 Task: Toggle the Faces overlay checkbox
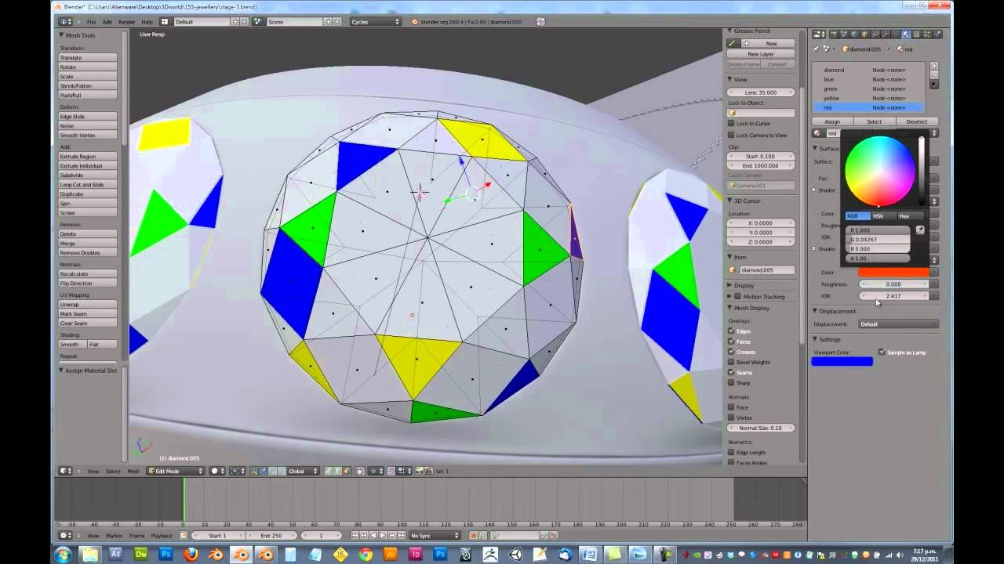coord(731,342)
